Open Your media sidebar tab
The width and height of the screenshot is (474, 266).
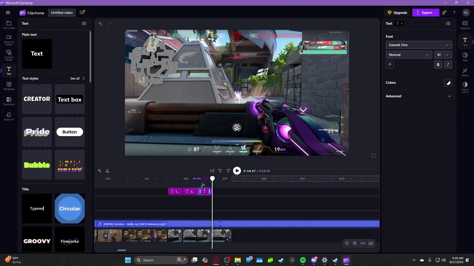tap(9, 25)
